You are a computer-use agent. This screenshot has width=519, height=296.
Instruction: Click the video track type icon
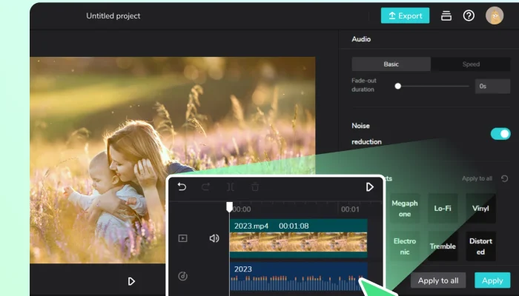click(x=182, y=238)
